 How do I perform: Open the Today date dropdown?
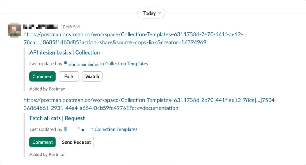pos(151,13)
